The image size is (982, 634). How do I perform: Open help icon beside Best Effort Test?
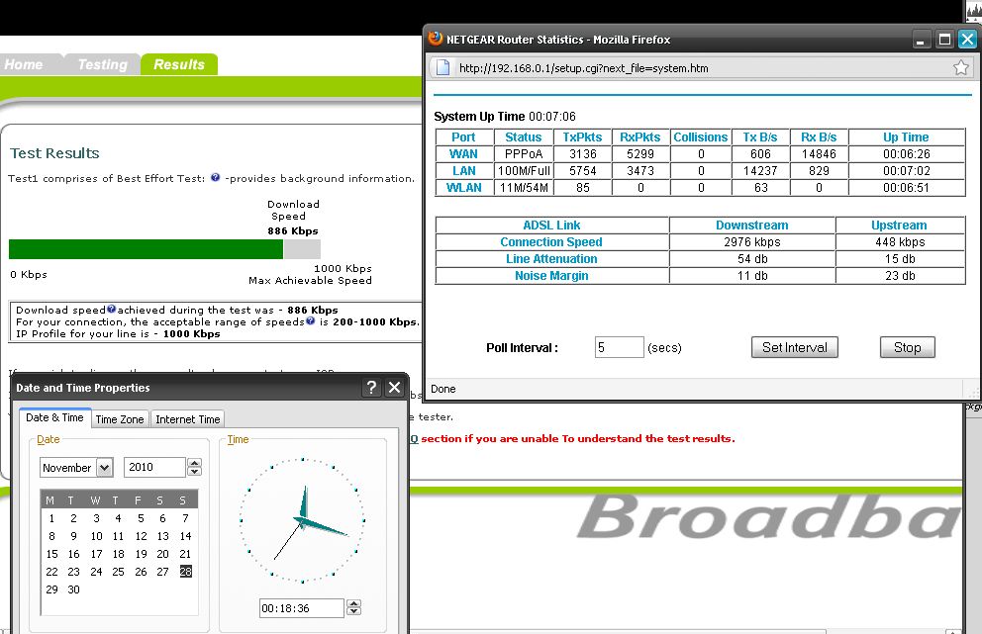(215, 178)
